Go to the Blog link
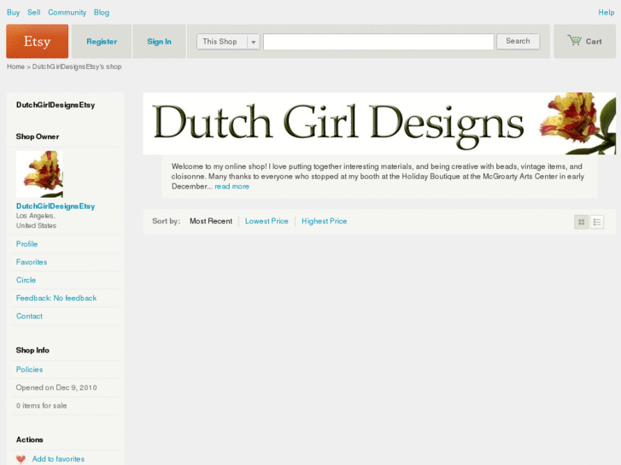The width and height of the screenshot is (621, 465). tap(102, 12)
